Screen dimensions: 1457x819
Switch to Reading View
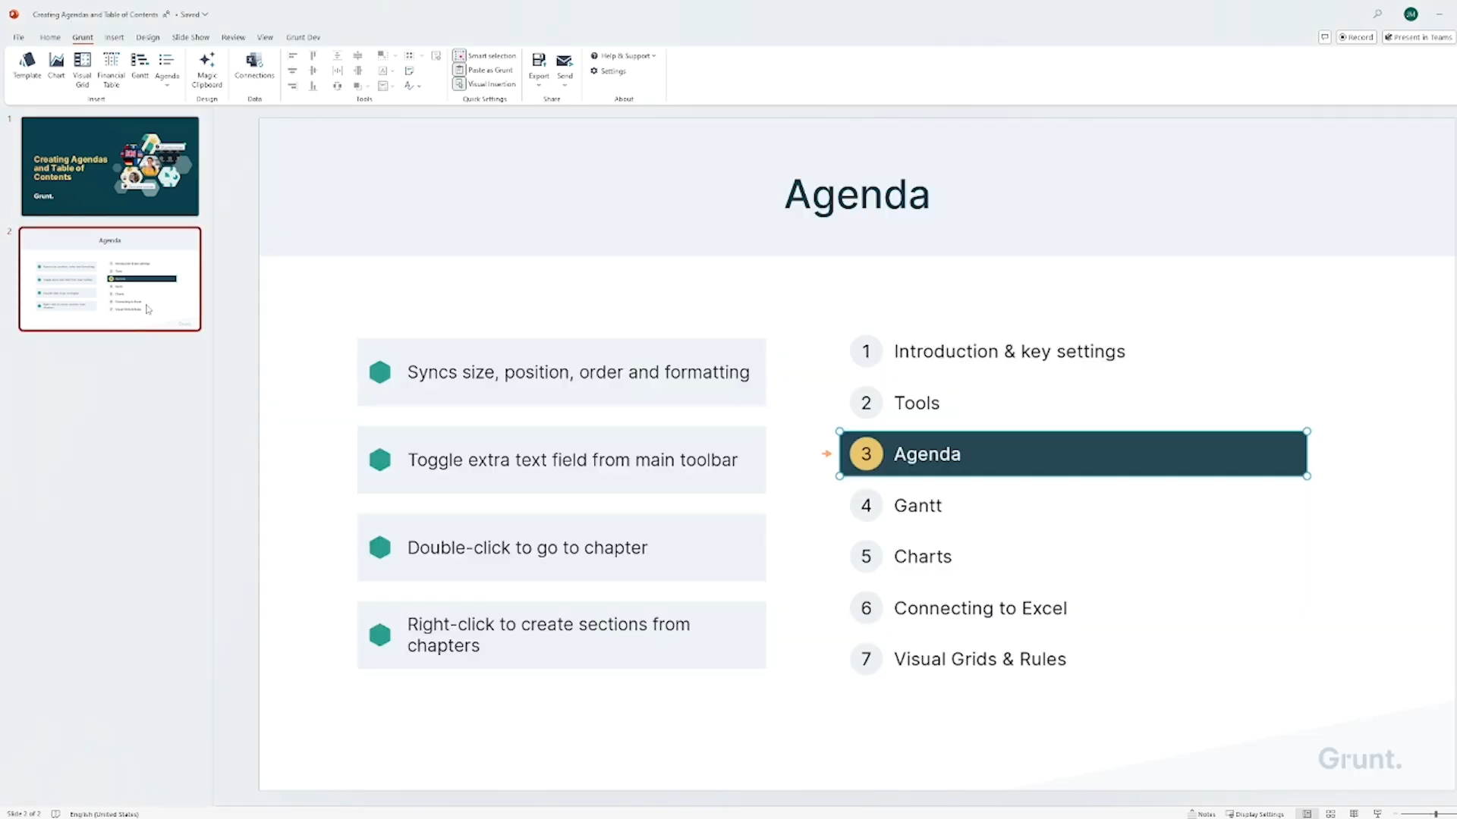pyautogui.click(x=1354, y=814)
